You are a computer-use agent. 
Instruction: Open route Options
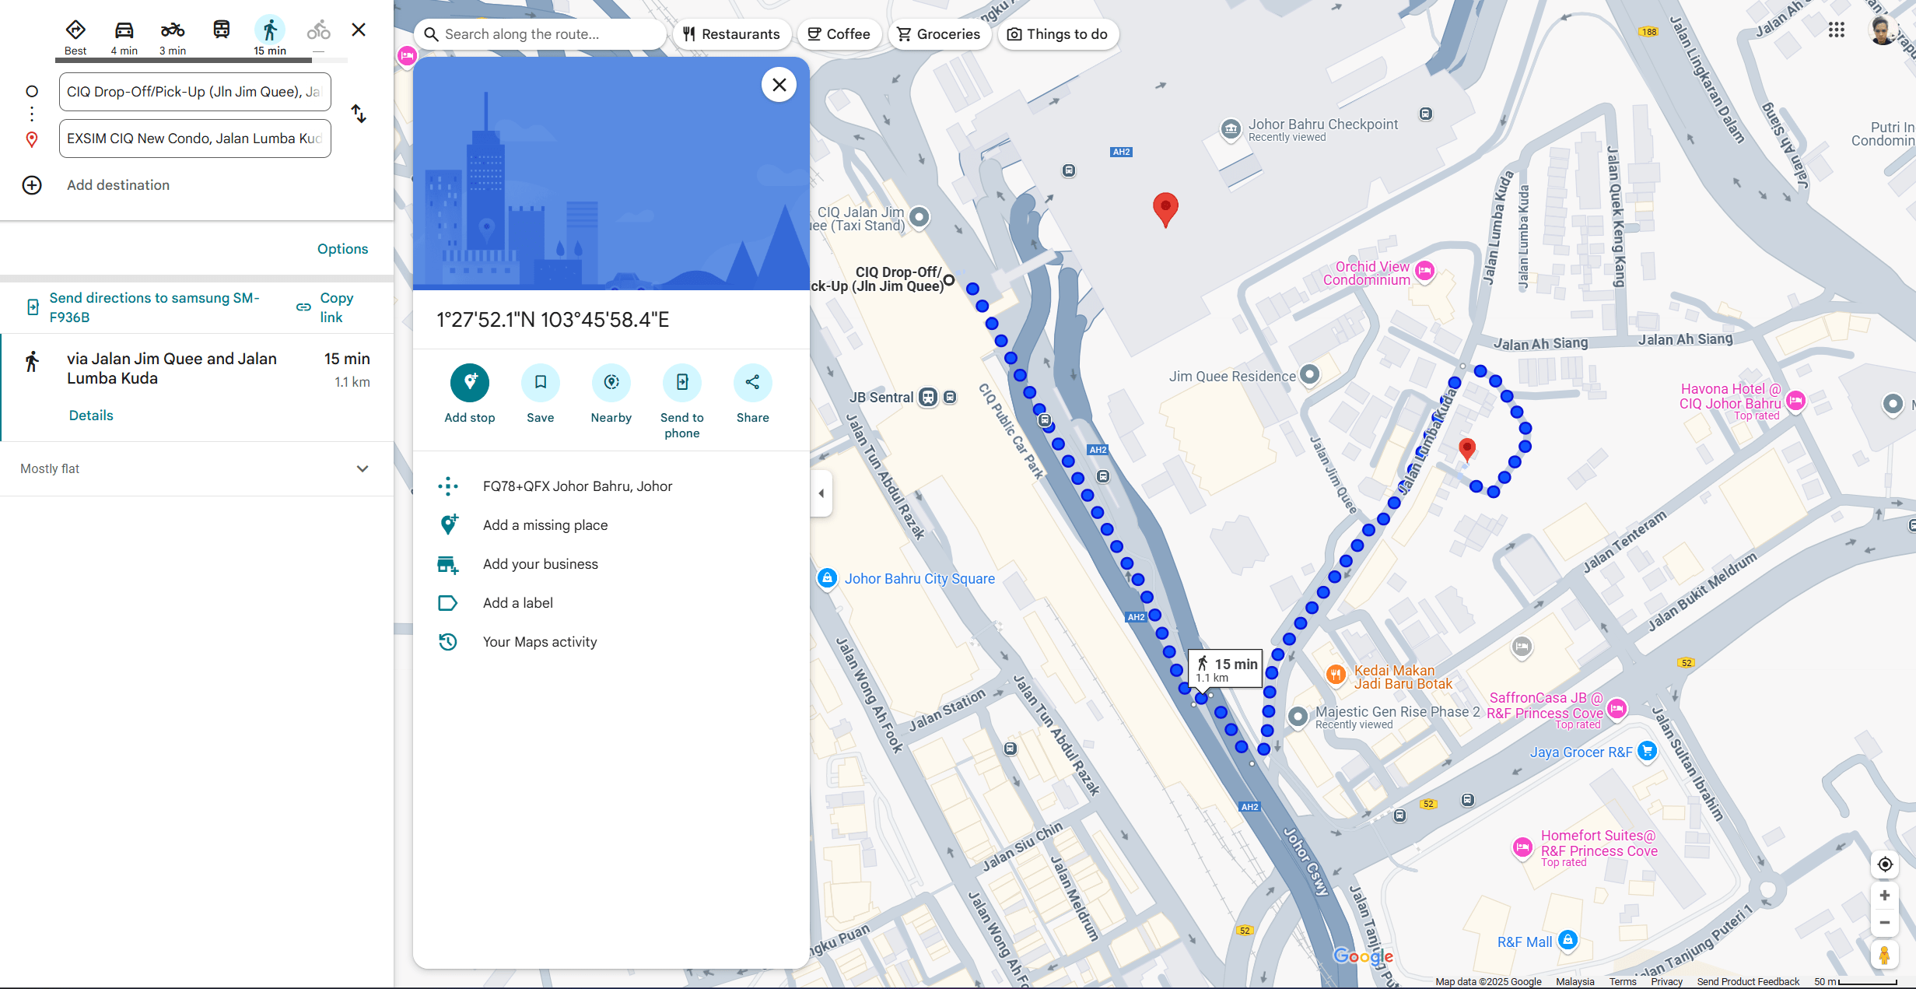click(342, 249)
